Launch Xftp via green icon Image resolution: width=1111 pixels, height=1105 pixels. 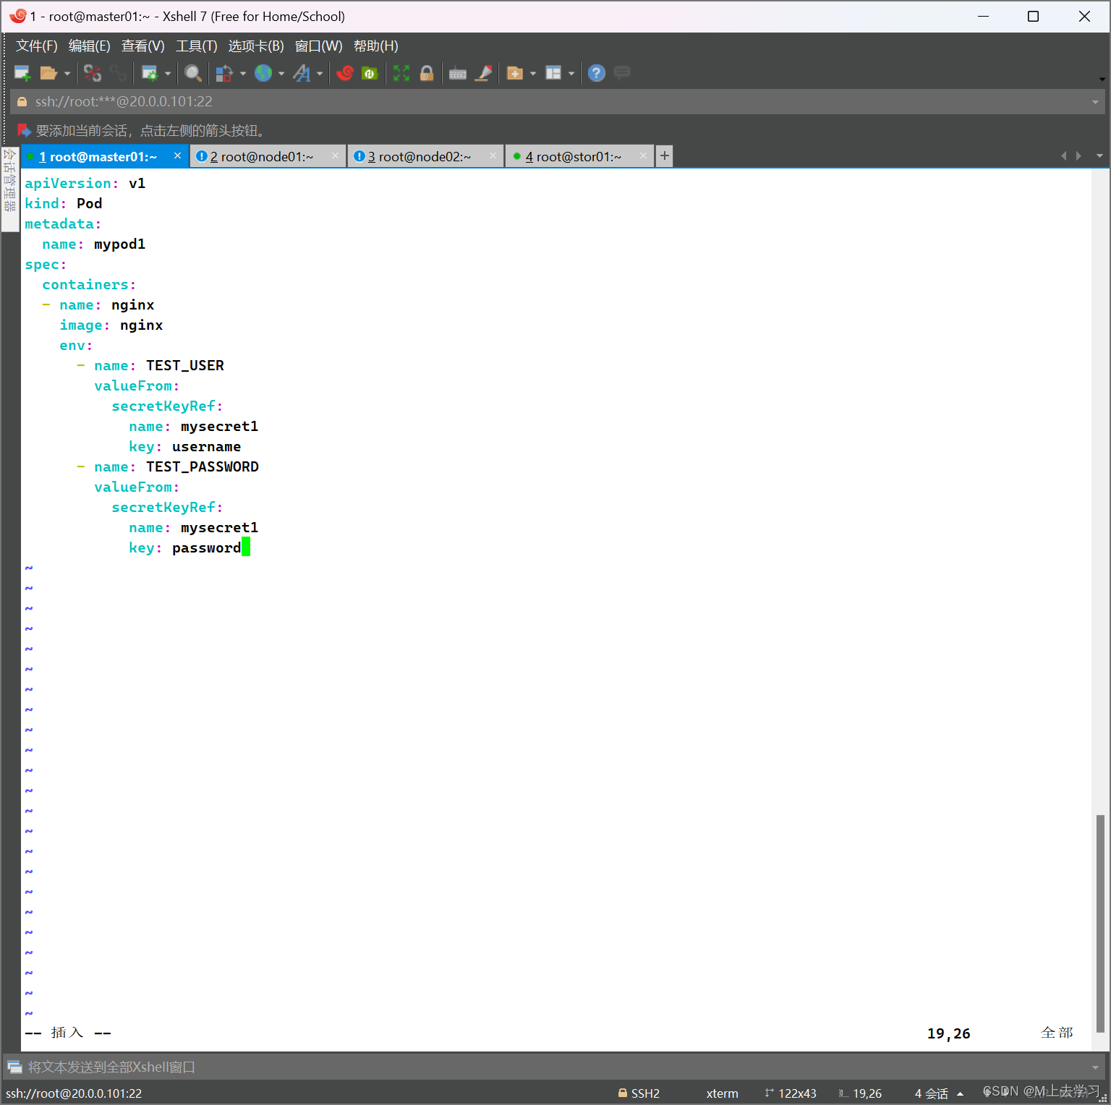pos(370,73)
